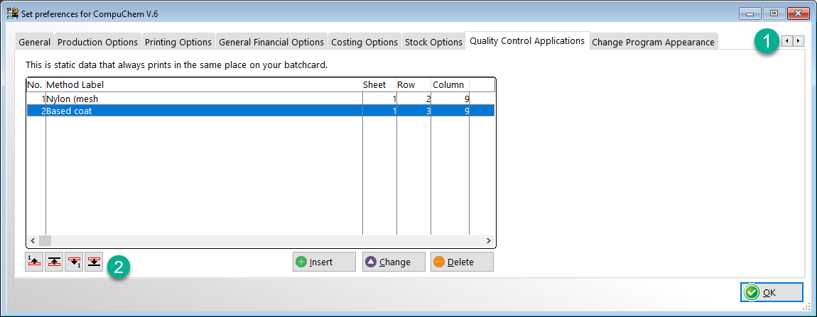Go to General Financial Options tab
Viewport: 817px width, 317px height.
(271, 42)
